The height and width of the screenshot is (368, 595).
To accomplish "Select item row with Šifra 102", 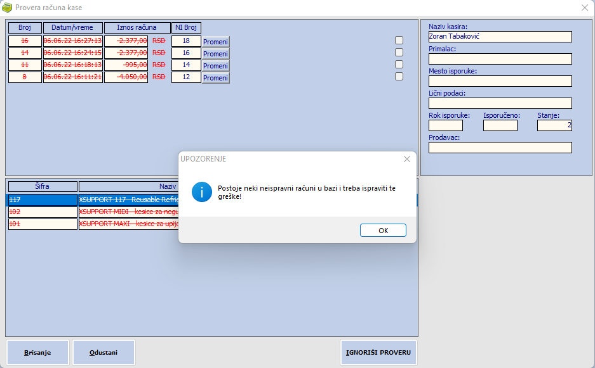I will click(x=42, y=212).
